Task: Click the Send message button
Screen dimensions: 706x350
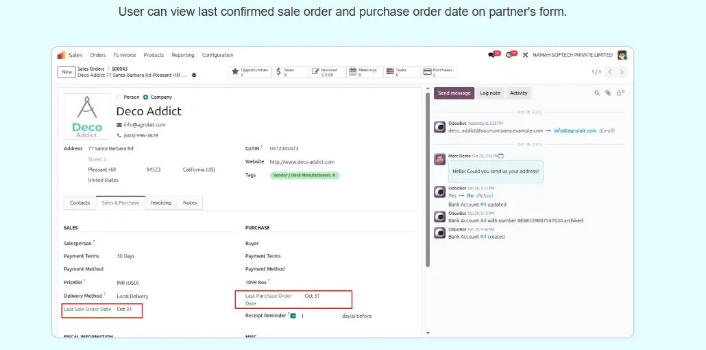Action: (454, 93)
